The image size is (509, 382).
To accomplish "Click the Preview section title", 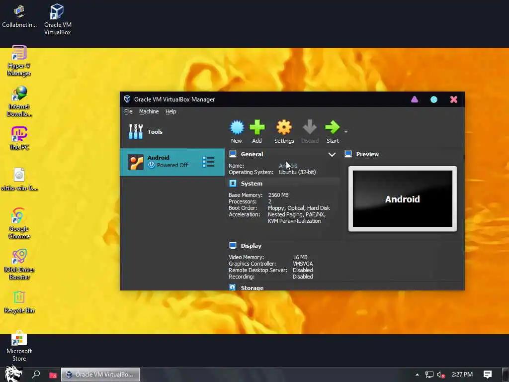I will (x=367, y=154).
